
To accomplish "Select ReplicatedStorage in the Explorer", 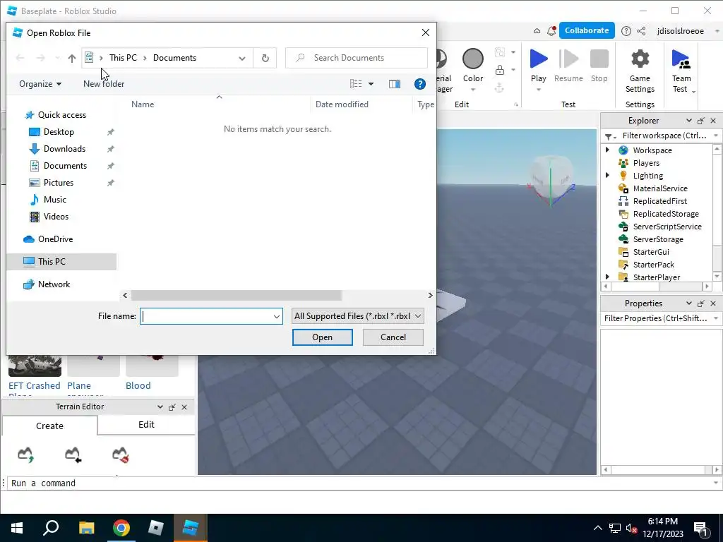I will [665, 214].
